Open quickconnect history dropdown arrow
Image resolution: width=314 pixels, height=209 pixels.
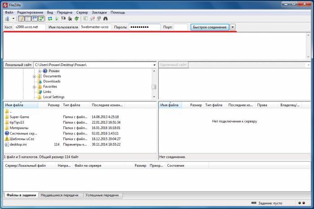tap(232, 27)
